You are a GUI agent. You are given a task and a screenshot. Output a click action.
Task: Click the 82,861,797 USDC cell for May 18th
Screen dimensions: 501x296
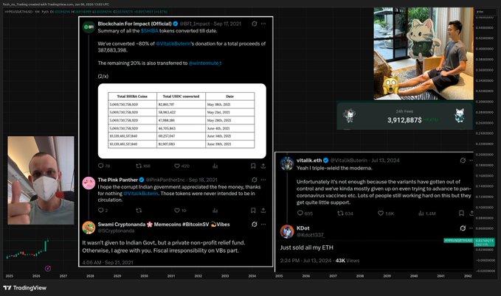click(x=182, y=105)
